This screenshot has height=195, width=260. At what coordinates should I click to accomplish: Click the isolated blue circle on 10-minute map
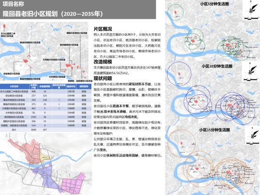pos(179,74)
